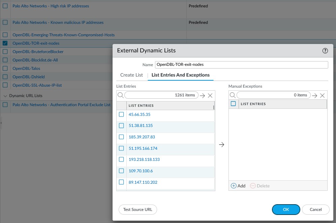This screenshot has width=336, height=223.
Task: Check the High risk IP addresses row checkbox
Action: tap(5, 6)
